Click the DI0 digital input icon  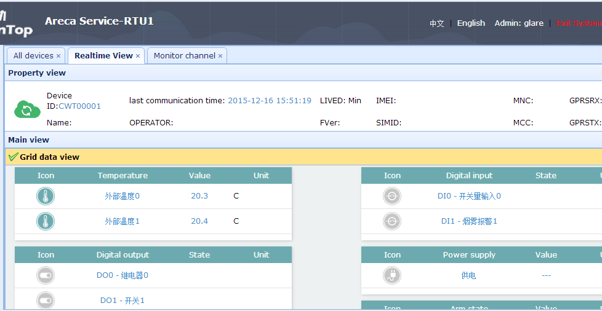[x=392, y=196]
